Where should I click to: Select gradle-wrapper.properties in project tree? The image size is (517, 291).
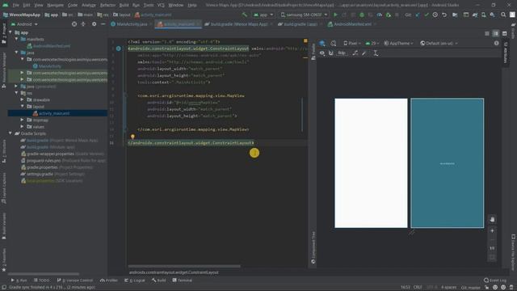point(62,154)
